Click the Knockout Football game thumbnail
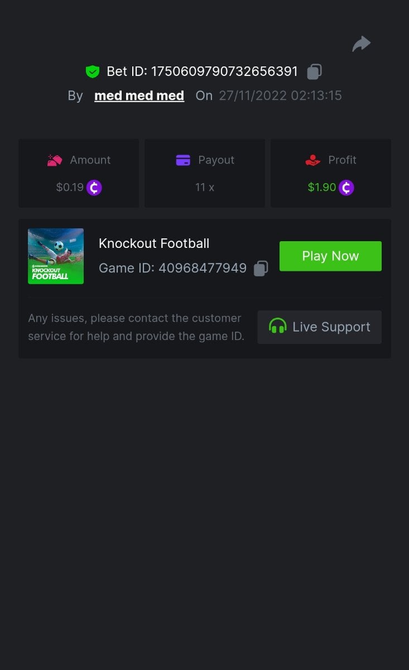 [56, 256]
